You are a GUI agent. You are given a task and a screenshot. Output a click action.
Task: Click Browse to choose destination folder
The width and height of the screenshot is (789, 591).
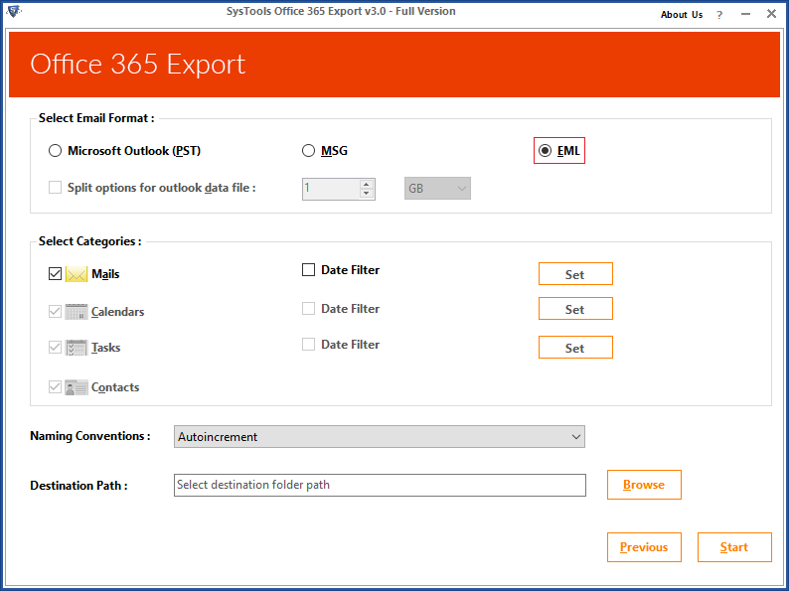tap(644, 485)
